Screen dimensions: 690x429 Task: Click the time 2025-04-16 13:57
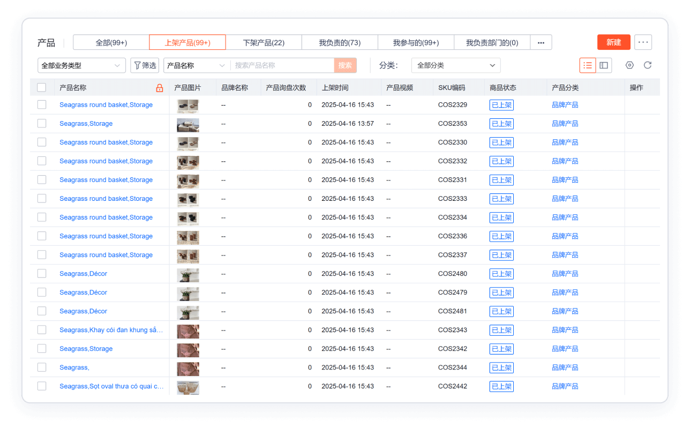[348, 124]
